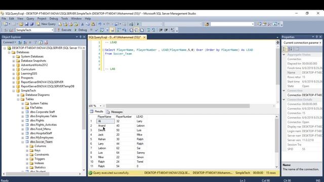Click the Execute button
Image resolution: width=324 pixels, height=182 pixels.
pyautogui.click(x=64, y=30)
